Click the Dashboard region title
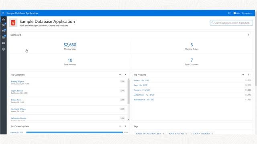Image resolution: width=257 pixels, height=144 pixels. click(16, 35)
